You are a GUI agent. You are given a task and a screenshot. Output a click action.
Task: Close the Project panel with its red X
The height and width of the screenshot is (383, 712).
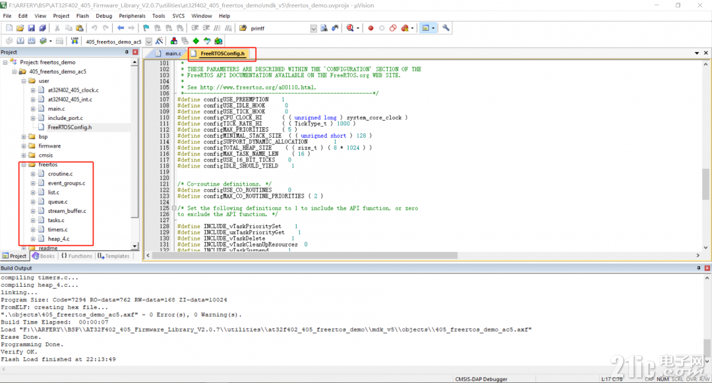135,52
